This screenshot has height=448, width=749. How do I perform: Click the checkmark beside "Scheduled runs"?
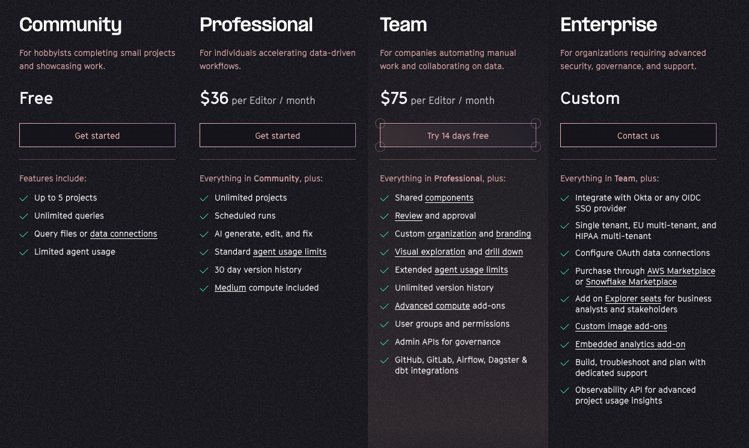[204, 216]
